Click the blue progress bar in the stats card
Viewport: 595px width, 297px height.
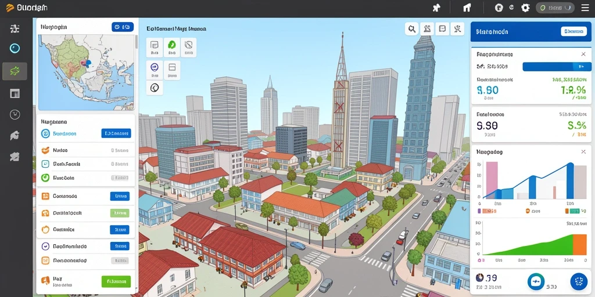557,67
